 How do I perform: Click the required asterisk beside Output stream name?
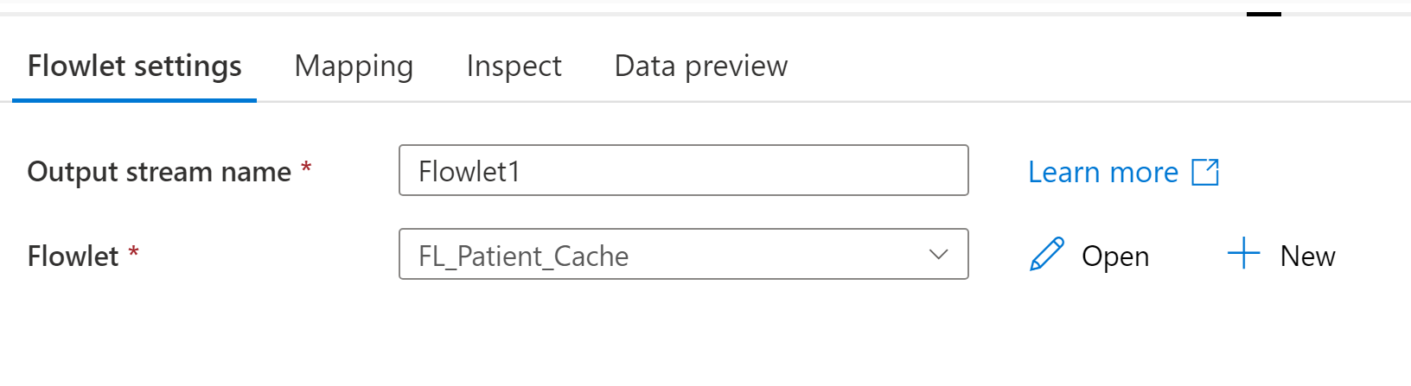[306, 168]
